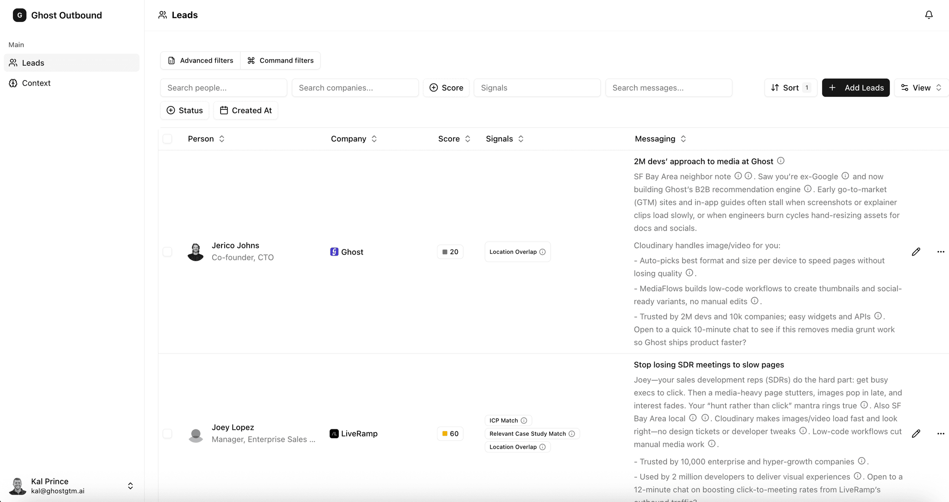Sort by the Signals column header

tap(505, 139)
